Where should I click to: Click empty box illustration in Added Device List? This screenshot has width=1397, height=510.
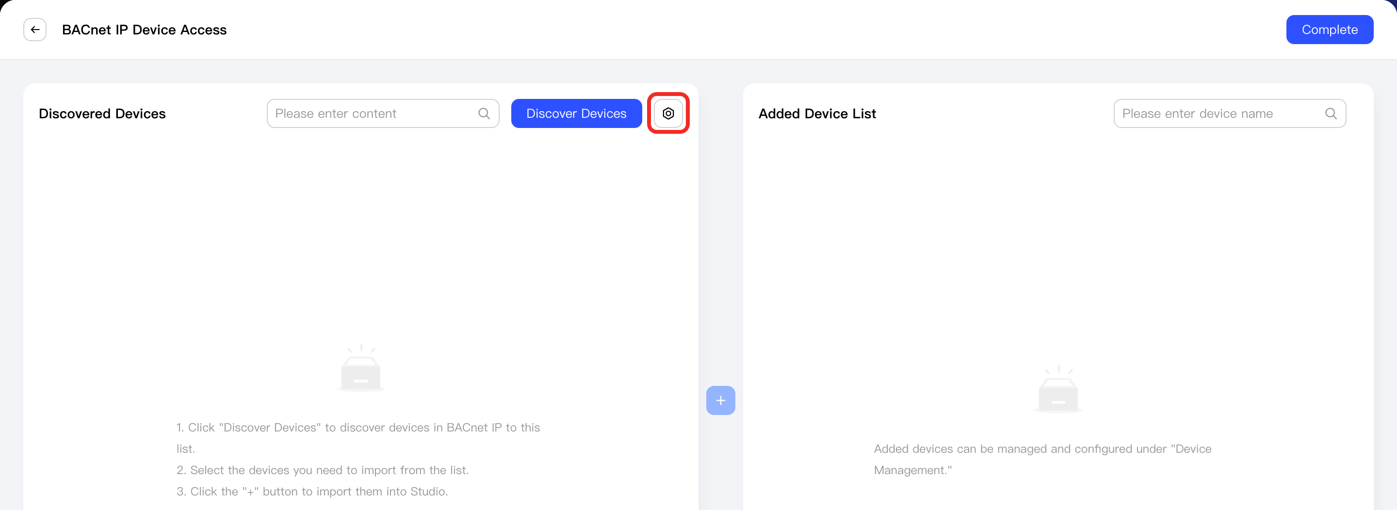[x=1058, y=389]
